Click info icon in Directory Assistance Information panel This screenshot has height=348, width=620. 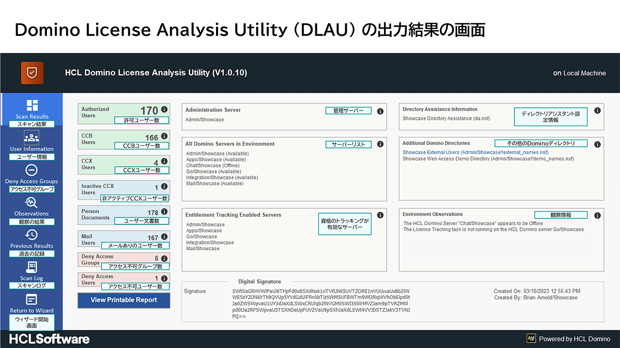[597, 110]
